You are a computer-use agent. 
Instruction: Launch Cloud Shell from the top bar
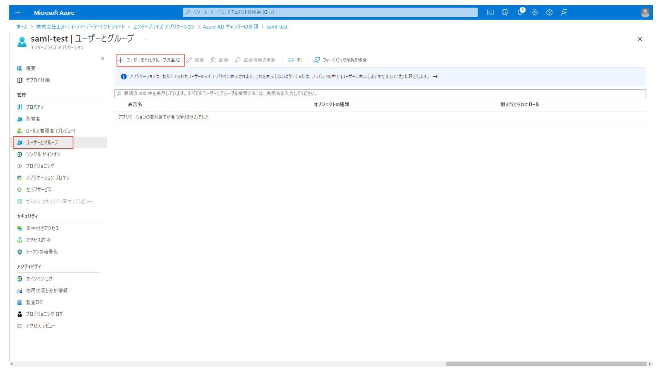point(490,12)
